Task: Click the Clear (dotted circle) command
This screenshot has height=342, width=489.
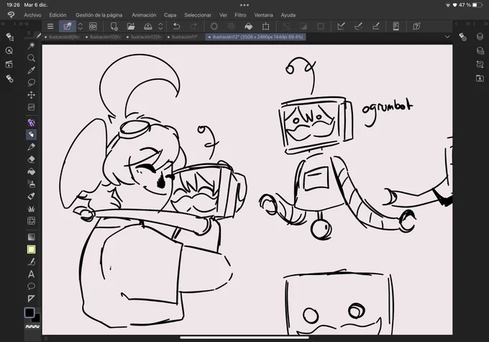Action: click(214, 27)
